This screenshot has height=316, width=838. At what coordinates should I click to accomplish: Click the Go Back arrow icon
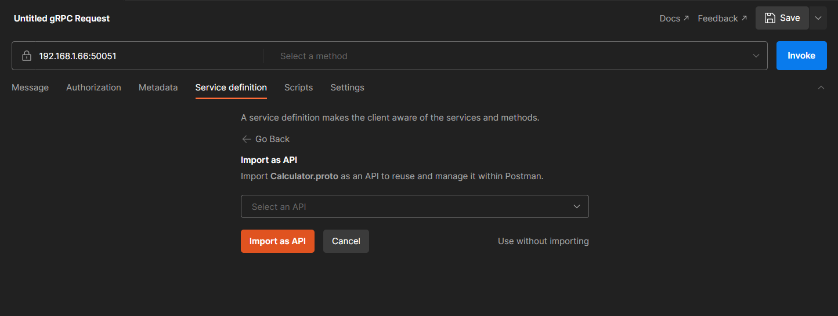coord(246,139)
